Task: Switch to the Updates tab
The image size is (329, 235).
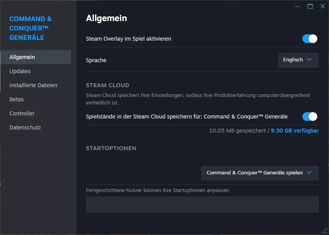Action: (20, 71)
